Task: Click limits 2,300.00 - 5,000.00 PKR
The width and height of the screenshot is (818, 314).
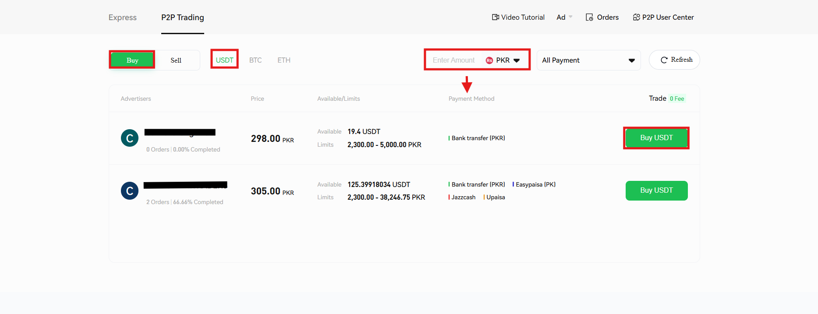Action: click(384, 145)
